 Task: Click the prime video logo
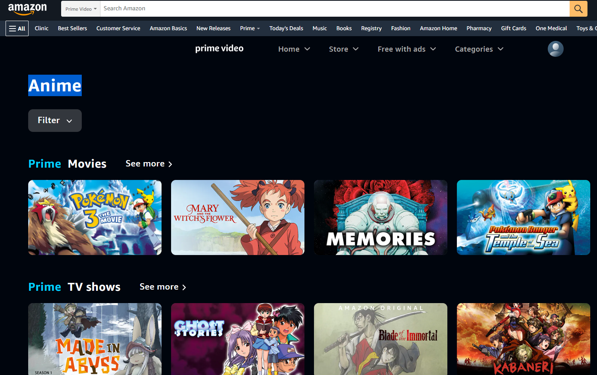point(219,48)
